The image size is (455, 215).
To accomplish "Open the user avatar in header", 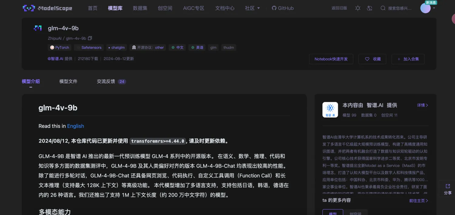I will click(425, 8).
